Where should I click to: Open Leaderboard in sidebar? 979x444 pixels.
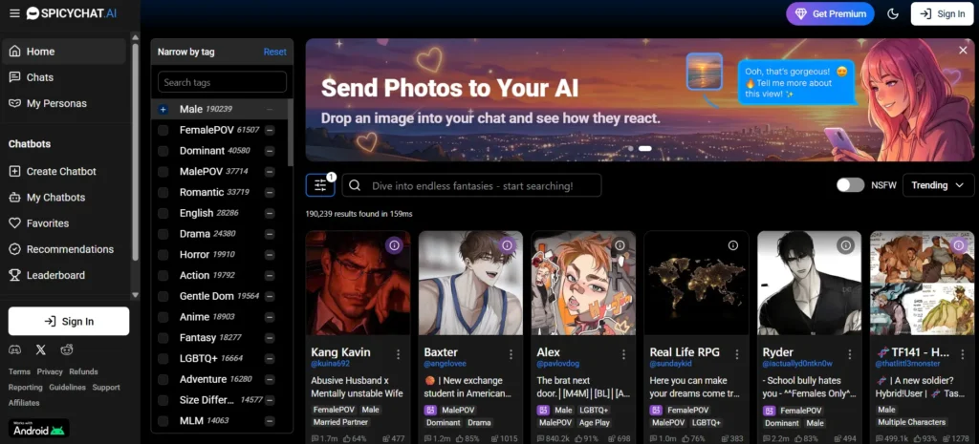pyautogui.click(x=64, y=275)
